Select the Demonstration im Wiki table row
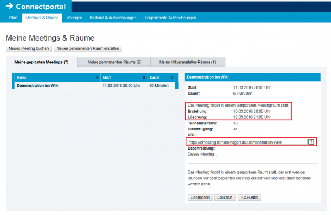This screenshot has height=215, width=331. [95, 85]
